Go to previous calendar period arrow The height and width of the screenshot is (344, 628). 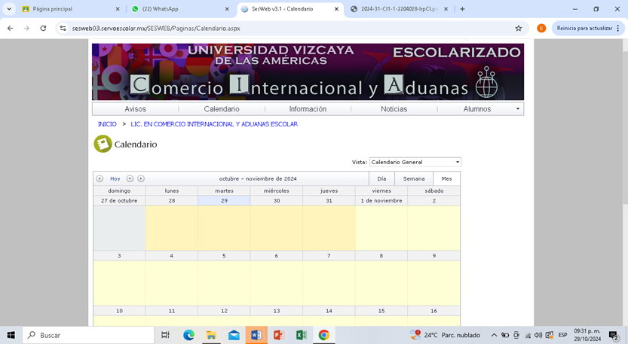click(100, 179)
